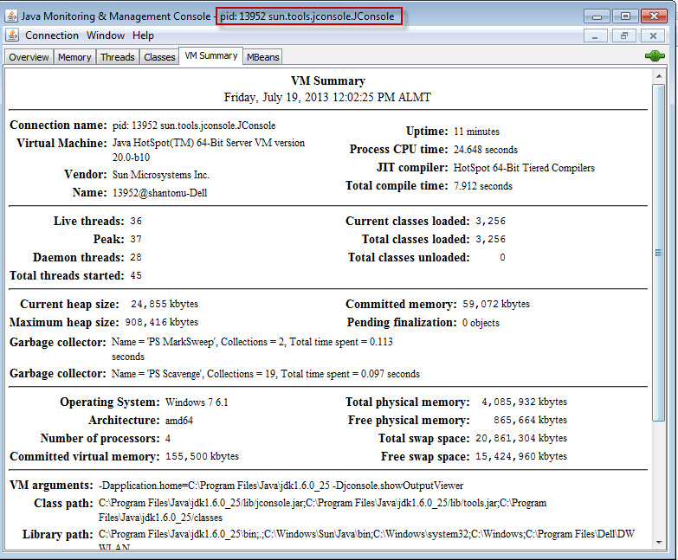Click maximum heap size '908,416 kbytes'
678x560 pixels.
point(161,322)
